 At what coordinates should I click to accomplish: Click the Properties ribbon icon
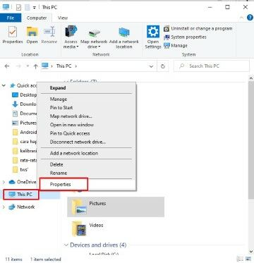pos(13,35)
